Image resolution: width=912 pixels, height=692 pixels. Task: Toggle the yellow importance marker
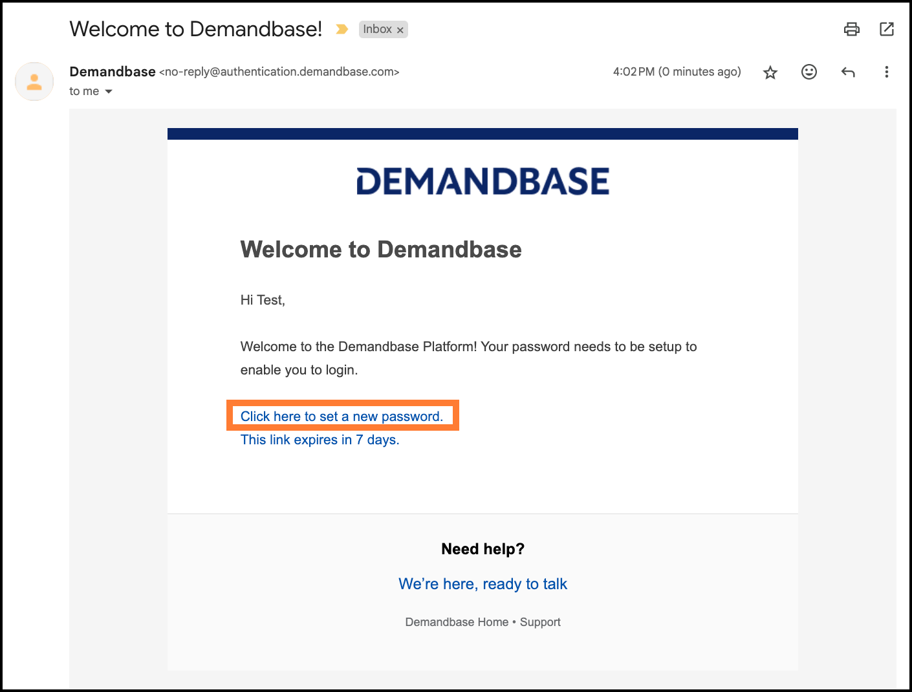pos(342,29)
